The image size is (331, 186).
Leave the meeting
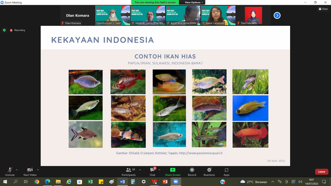click(322, 172)
